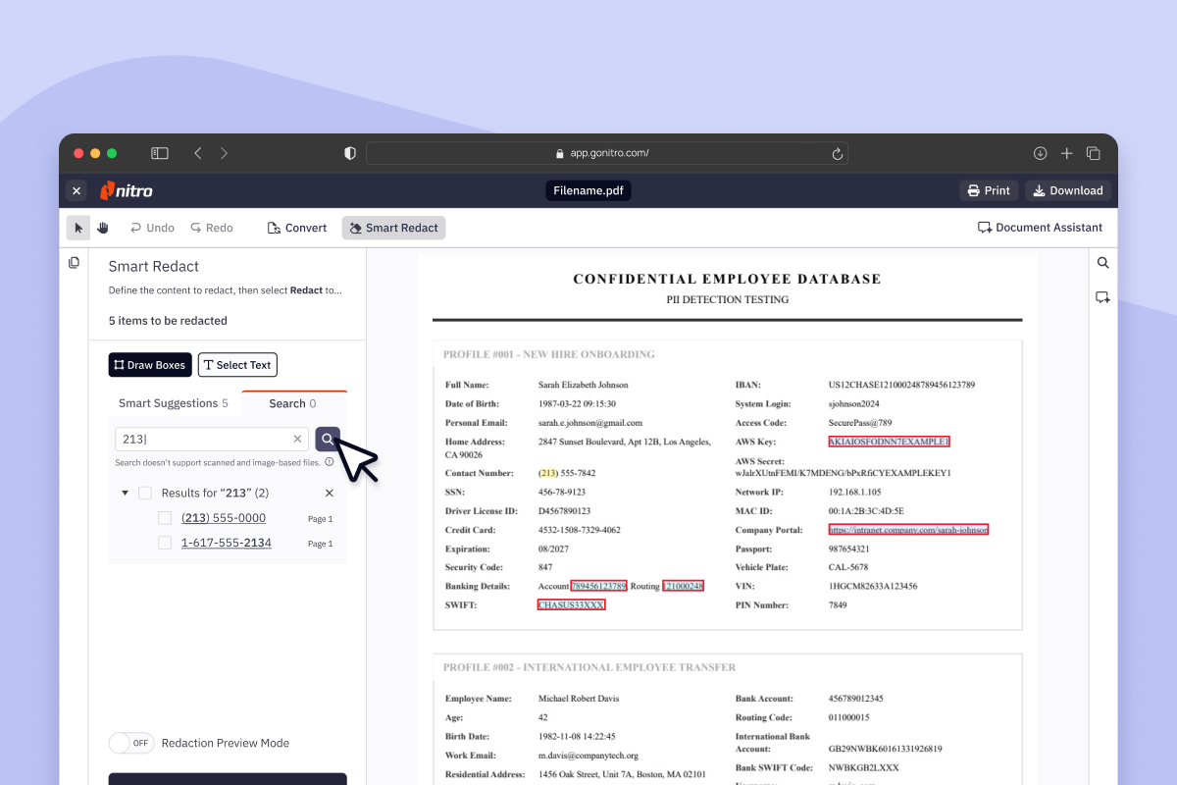Open browser downloads icon
1177x785 pixels.
pos(1041,153)
